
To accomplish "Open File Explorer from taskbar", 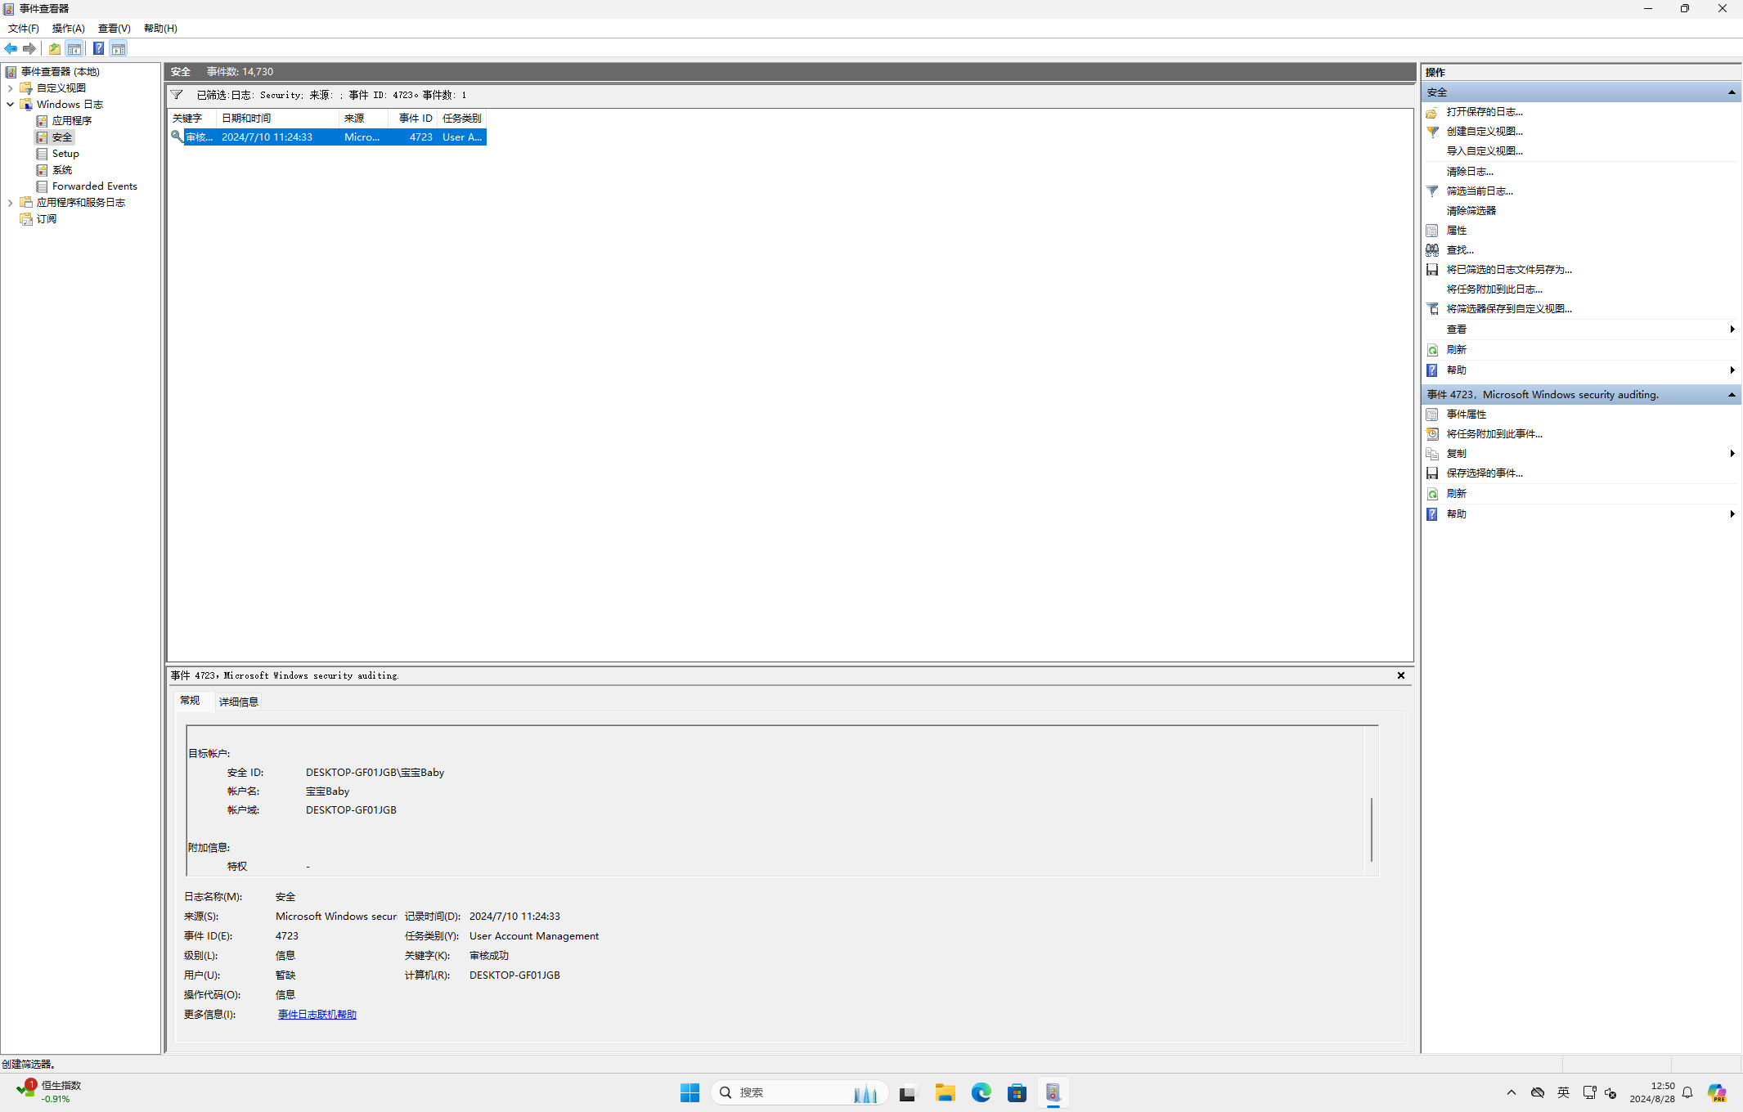I will [x=945, y=1093].
